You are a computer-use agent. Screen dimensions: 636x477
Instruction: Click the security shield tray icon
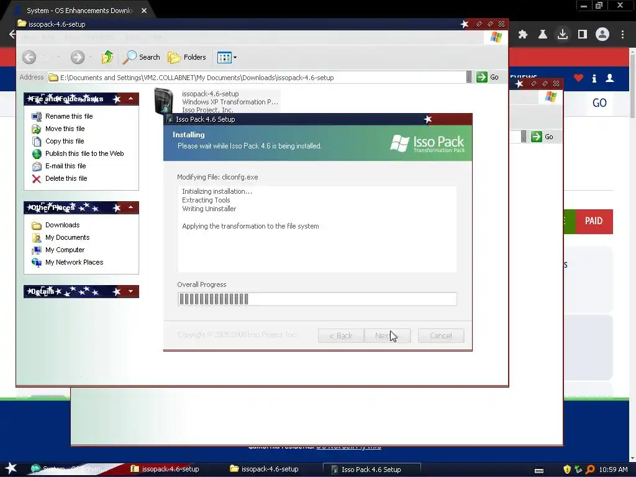point(567,470)
